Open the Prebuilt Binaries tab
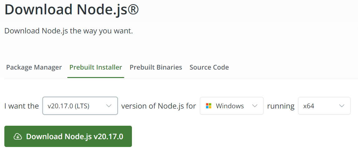Viewport: 358px width, 151px height. (156, 67)
